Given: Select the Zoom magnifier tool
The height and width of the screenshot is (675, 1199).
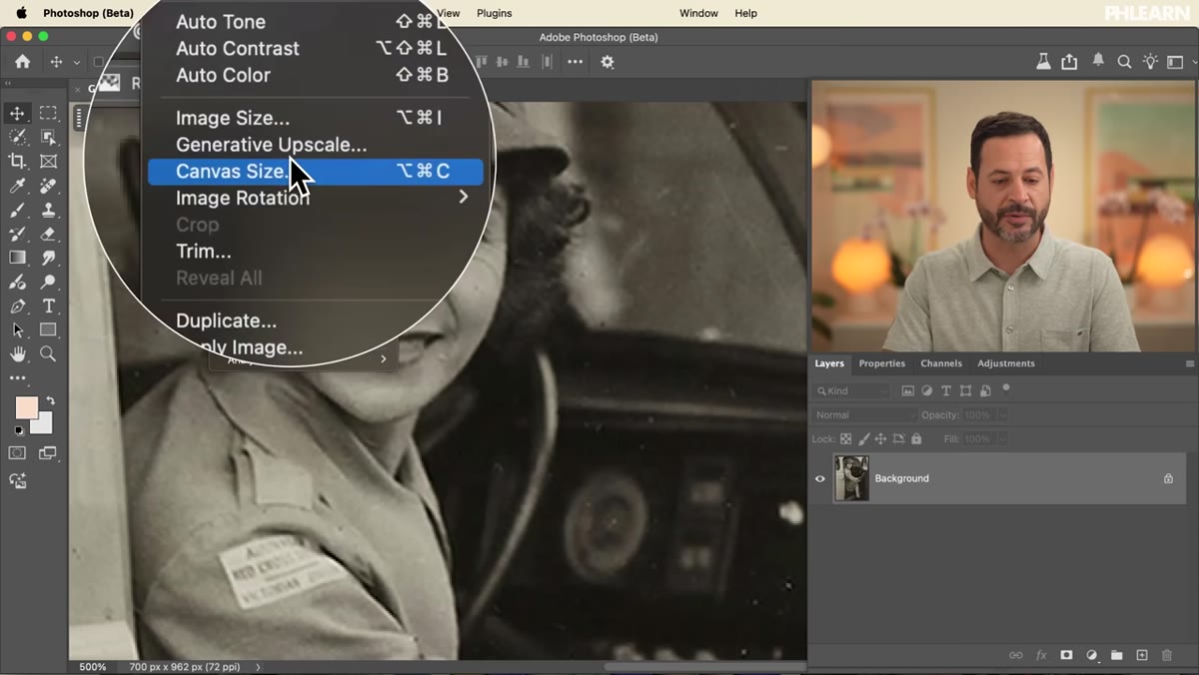Looking at the screenshot, I should [x=48, y=354].
